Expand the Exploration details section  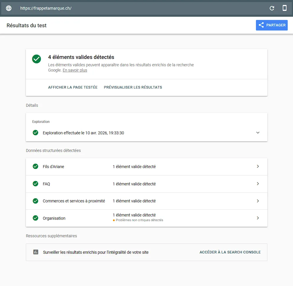258,133
